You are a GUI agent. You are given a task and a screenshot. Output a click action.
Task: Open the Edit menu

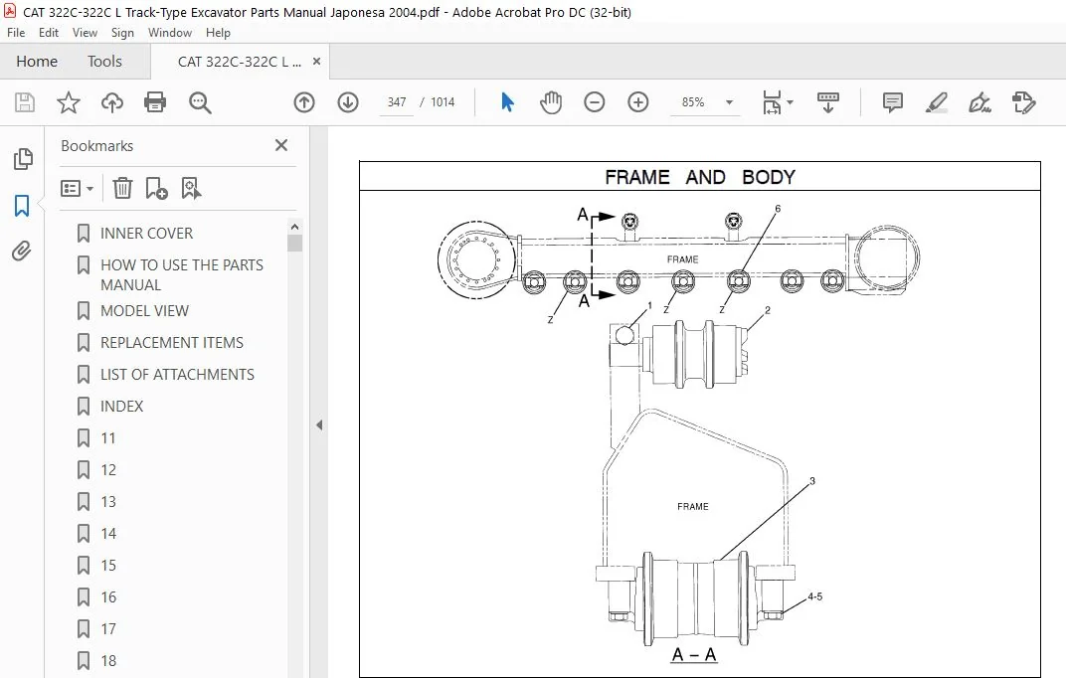49,33
